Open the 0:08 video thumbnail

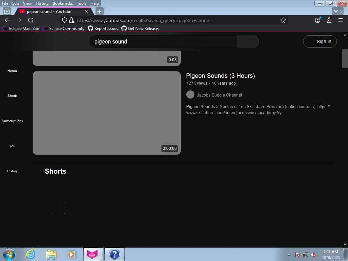[106, 58]
